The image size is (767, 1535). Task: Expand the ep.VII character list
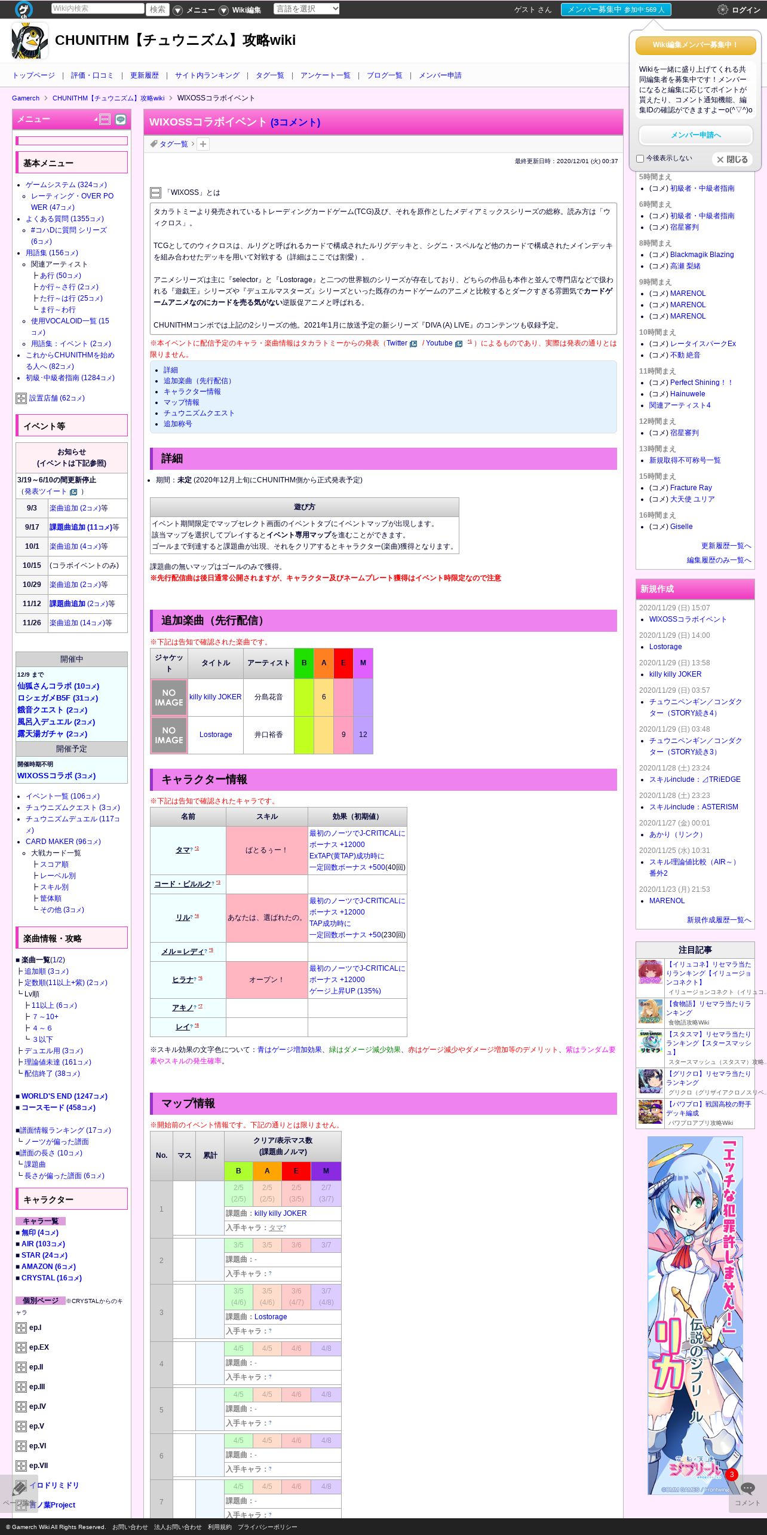(21, 1466)
